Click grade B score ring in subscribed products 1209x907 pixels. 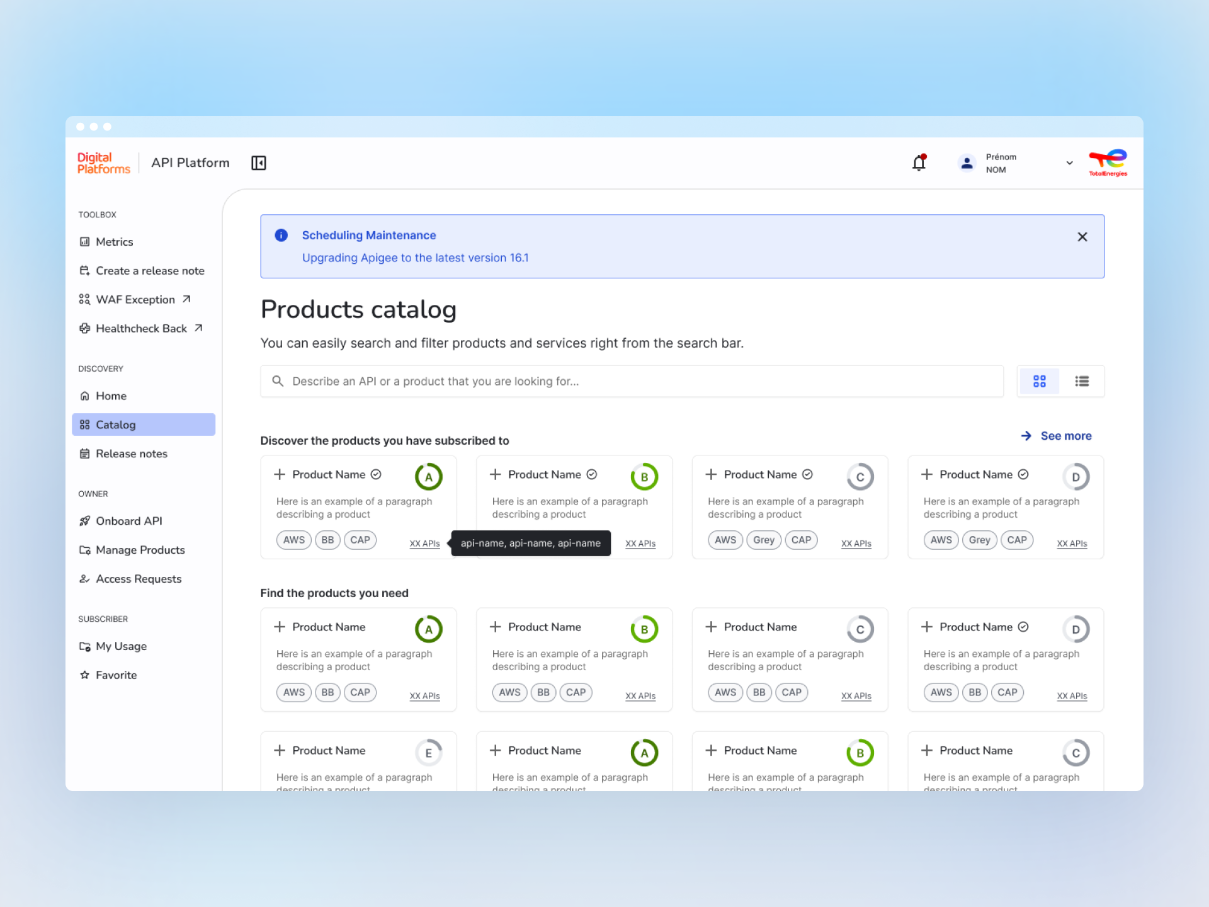(x=644, y=477)
